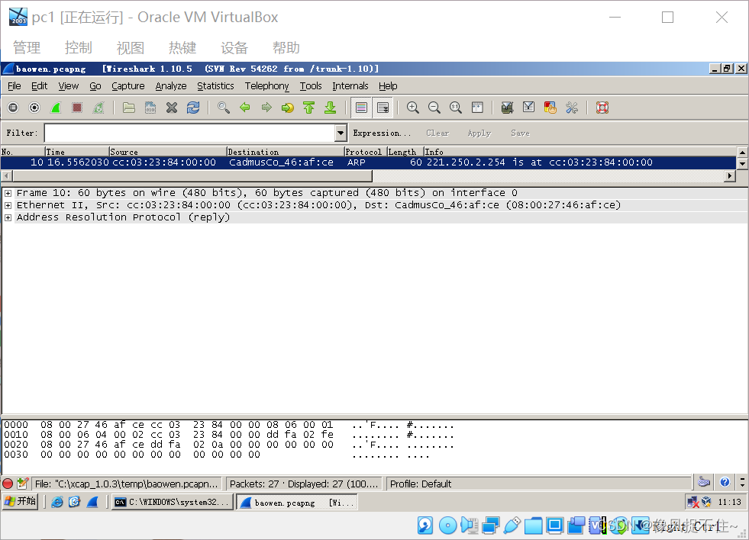The width and height of the screenshot is (749, 540).
Task: Click 'Profile: Default' in status bar
Action: tap(421, 484)
